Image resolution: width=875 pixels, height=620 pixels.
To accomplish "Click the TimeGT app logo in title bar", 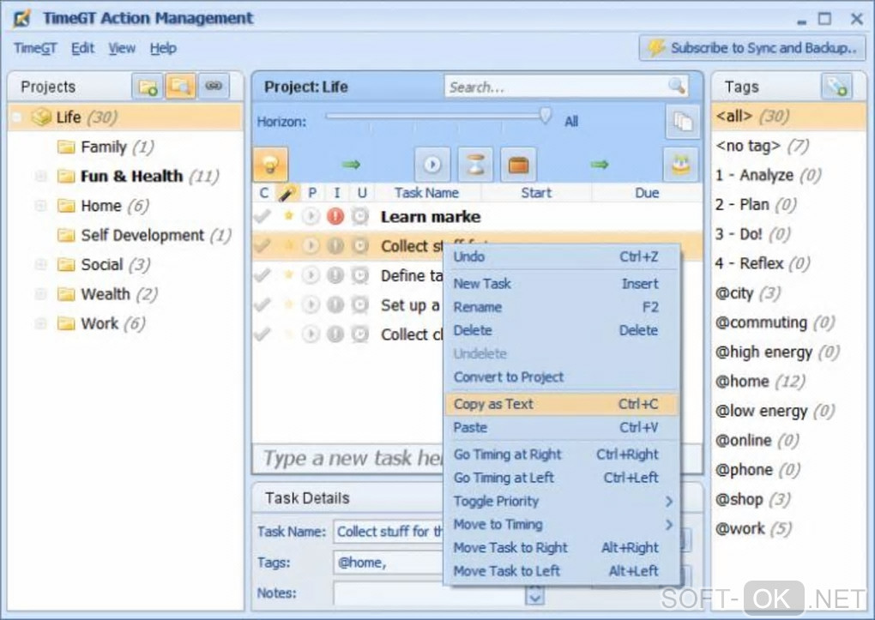I will tap(21, 18).
